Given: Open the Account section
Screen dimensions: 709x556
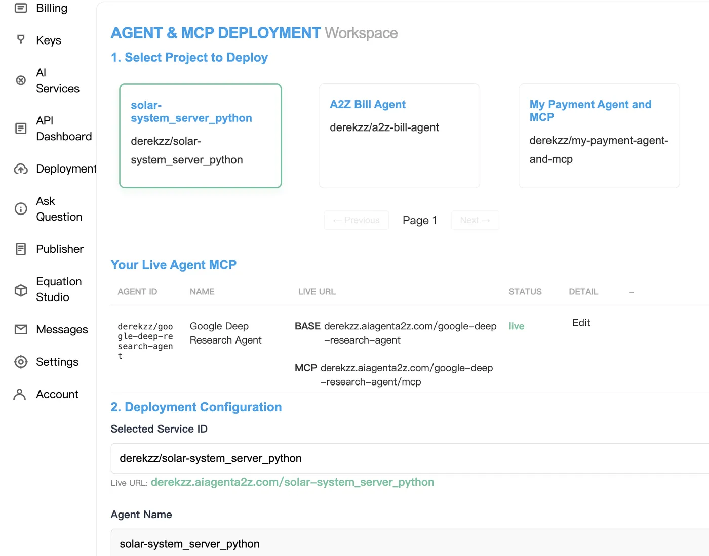Looking at the screenshot, I should click(x=57, y=394).
